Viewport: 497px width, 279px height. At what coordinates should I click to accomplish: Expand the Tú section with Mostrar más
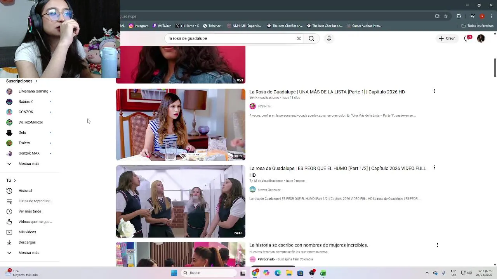tap(30, 253)
